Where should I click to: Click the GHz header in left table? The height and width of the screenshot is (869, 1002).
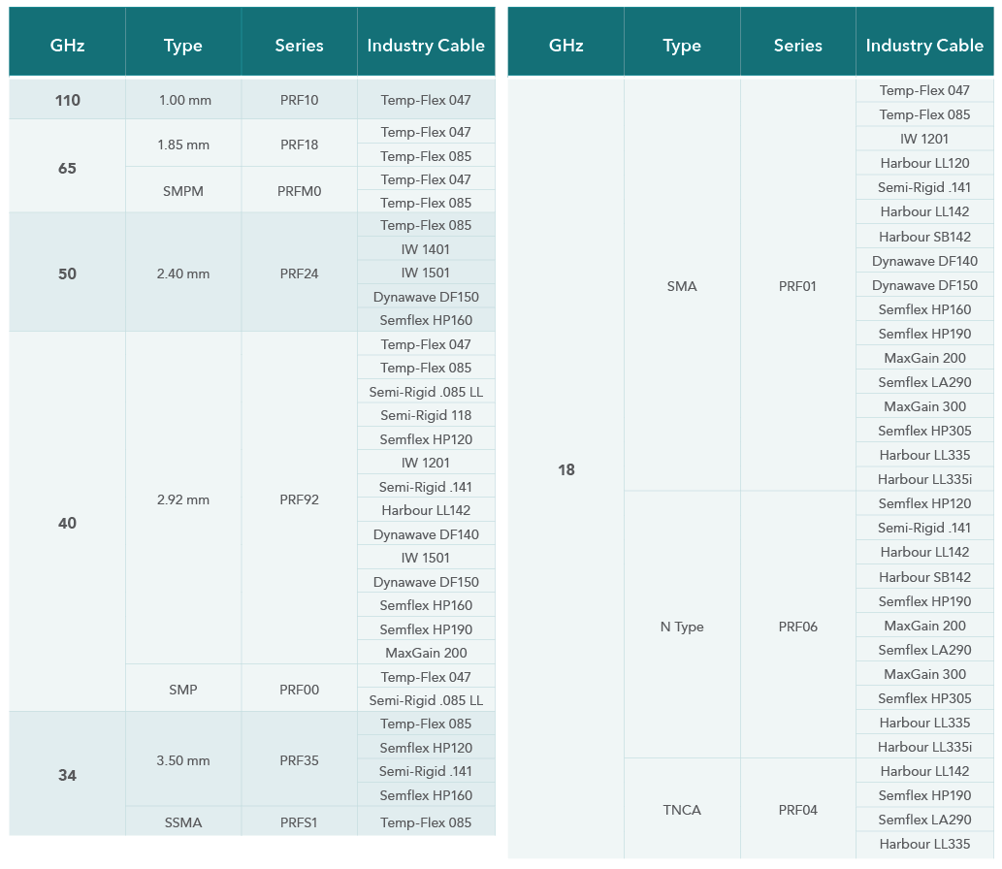pyautogui.click(x=67, y=46)
